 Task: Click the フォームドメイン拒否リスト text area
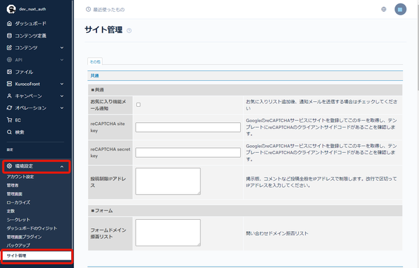tap(168, 232)
